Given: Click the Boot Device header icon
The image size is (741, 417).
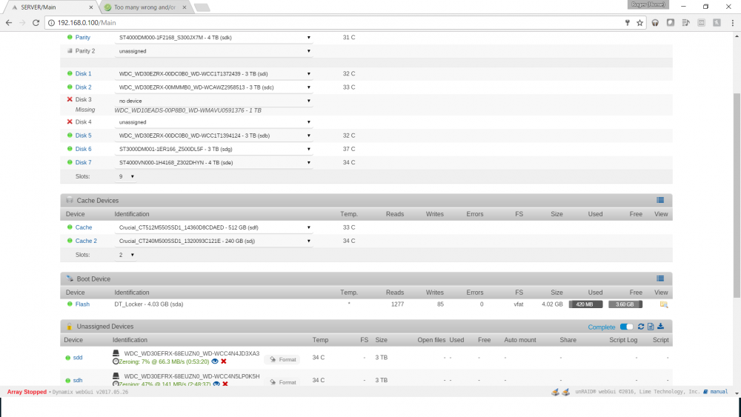Looking at the screenshot, I should (x=70, y=278).
